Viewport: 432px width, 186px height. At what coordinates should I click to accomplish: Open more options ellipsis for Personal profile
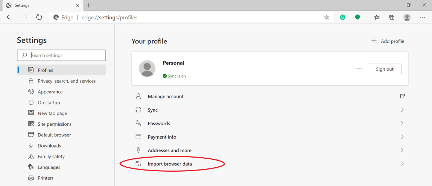(359, 69)
